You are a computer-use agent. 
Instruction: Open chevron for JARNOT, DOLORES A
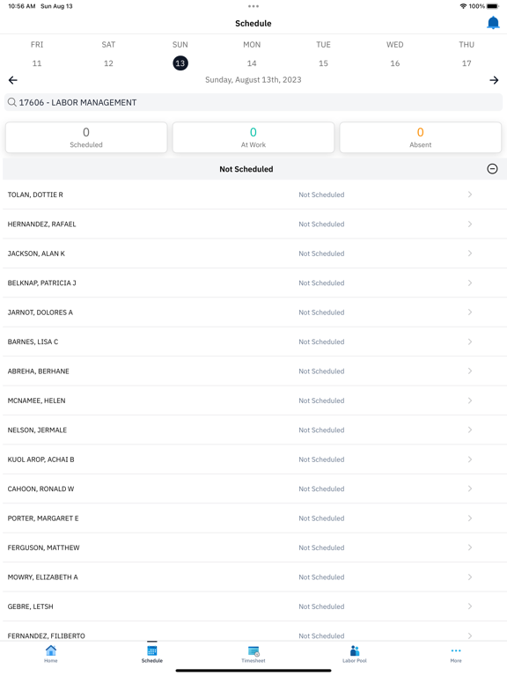tap(470, 312)
